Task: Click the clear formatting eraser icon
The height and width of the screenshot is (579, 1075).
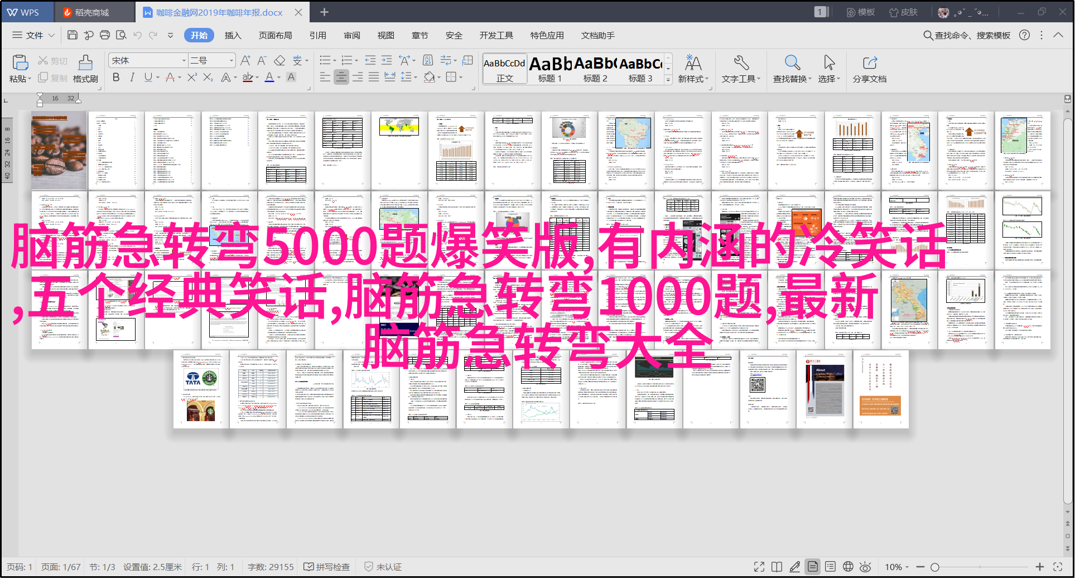Action: tap(280, 60)
